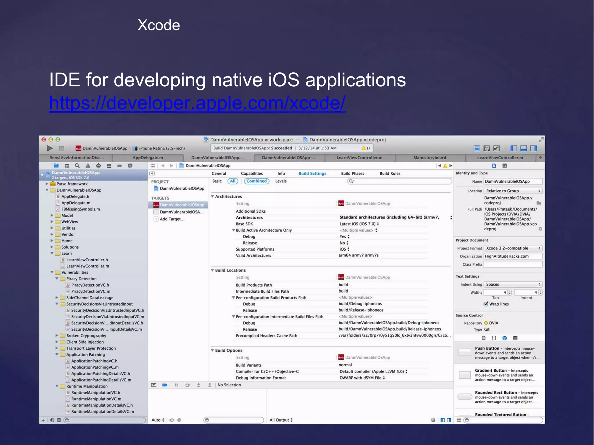Switch to the General tab
594x445 pixels.
click(219, 174)
